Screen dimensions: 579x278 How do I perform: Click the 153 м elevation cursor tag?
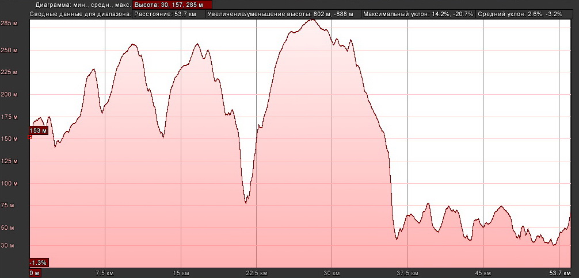click(37, 131)
